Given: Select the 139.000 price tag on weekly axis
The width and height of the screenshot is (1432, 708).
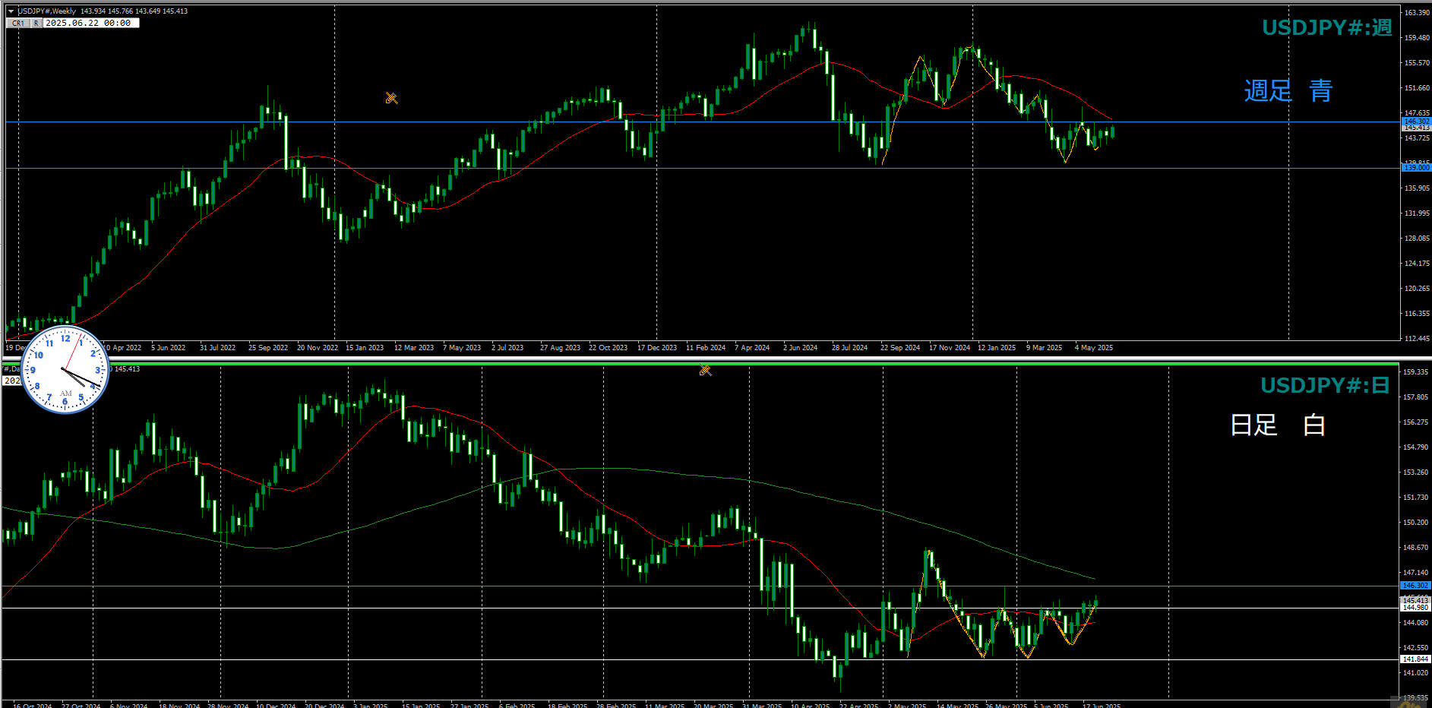Looking at the screenshot, I should (x=1416, y=168).
